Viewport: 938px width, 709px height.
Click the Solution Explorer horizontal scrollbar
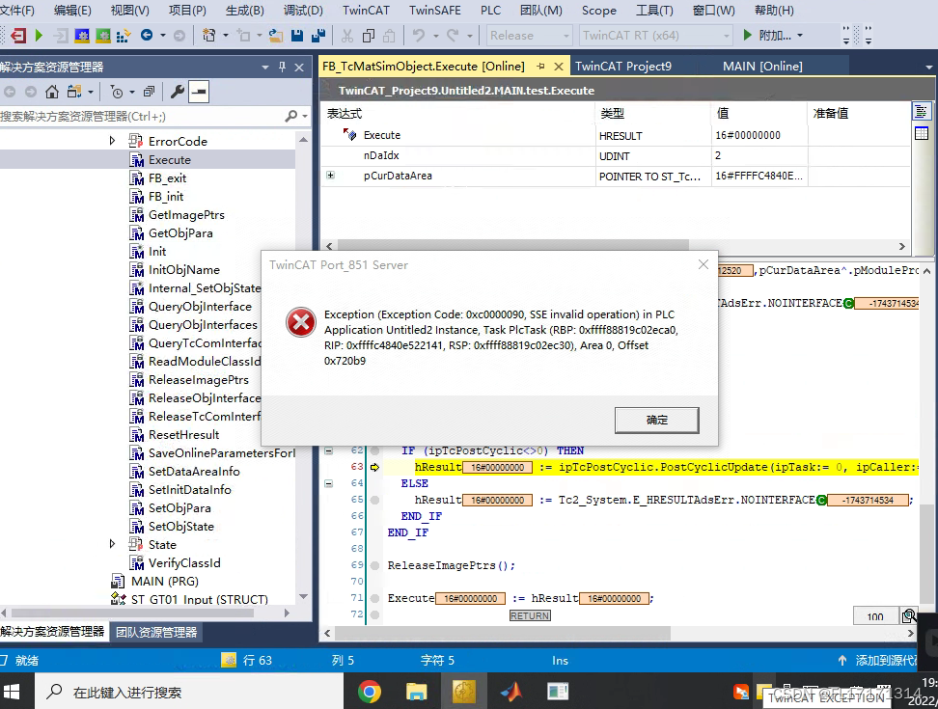coord(132,613)
